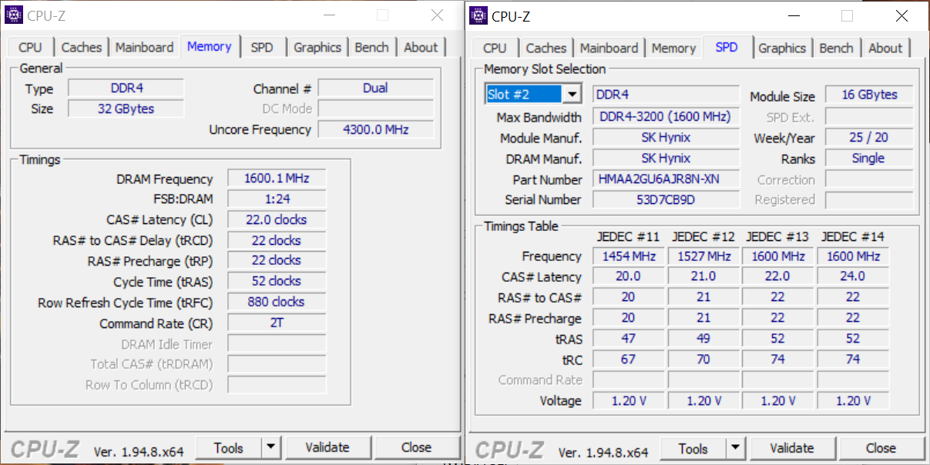Click the Part Number field HMAA2GU6AJR8N-XN
The image size is (930, 465).
(666, 179)
